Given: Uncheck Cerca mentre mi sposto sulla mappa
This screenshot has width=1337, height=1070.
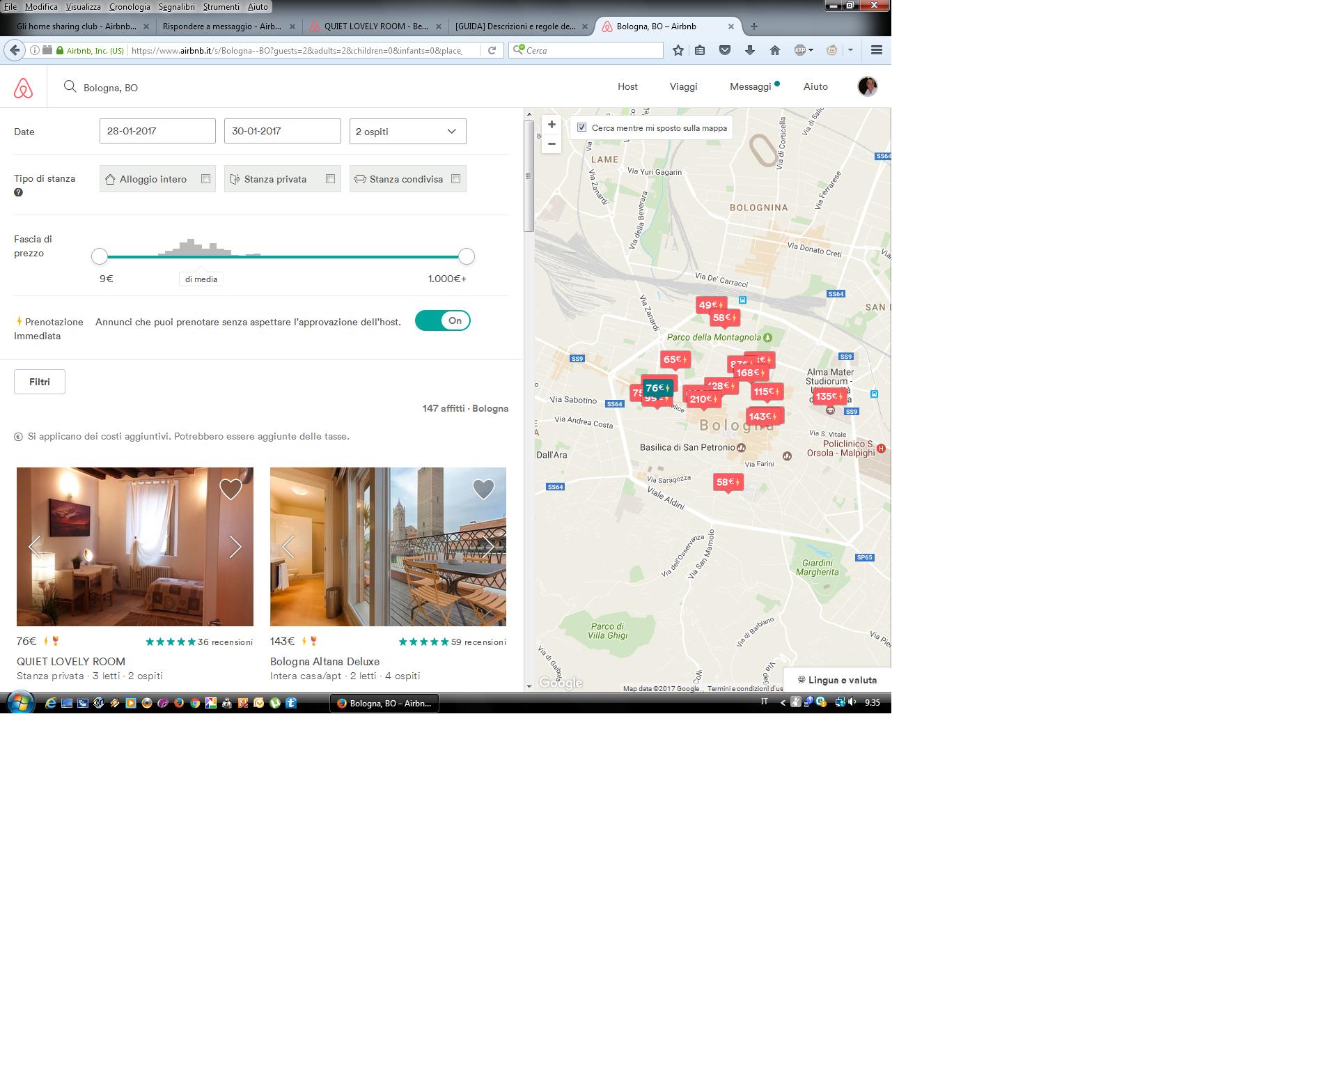Looking at the screenshot, I should click(x=582, y=127).
